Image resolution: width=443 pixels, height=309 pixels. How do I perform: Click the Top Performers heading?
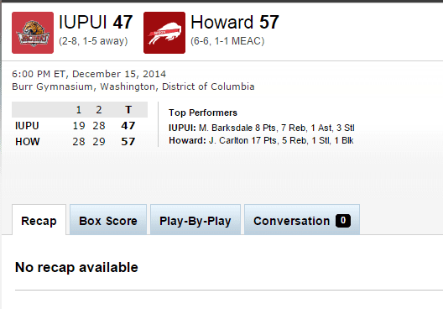[x=203, y=113]
